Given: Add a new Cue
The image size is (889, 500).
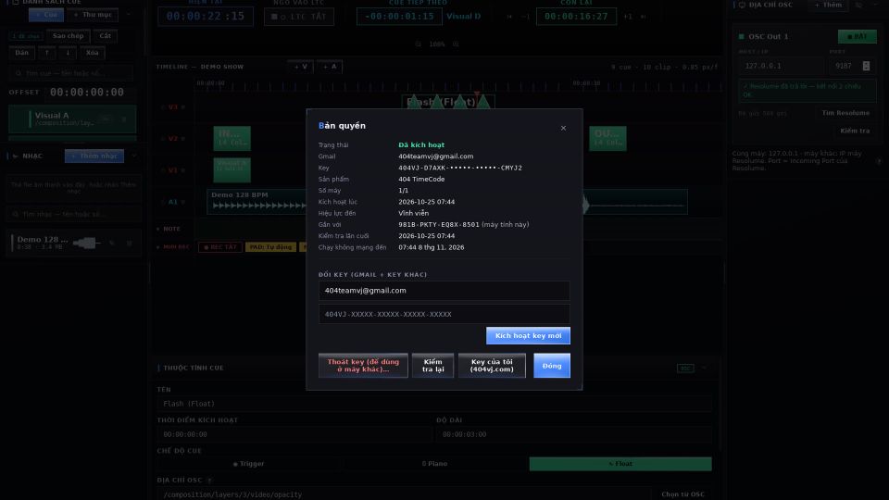Looking at the screenshot, I should [x=46, y=15].
